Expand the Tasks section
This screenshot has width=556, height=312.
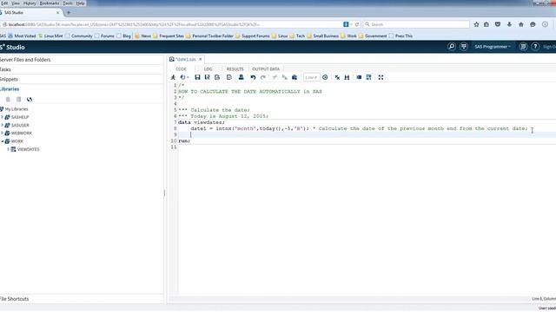(x=82, y=69)
